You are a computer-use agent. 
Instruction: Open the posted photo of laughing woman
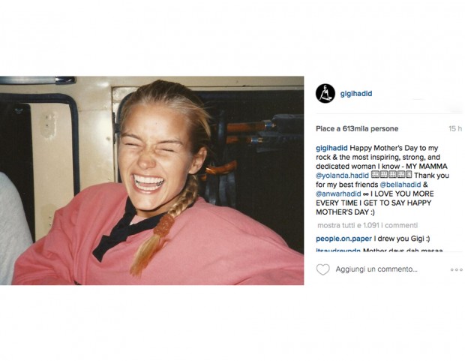click(151, 180)
